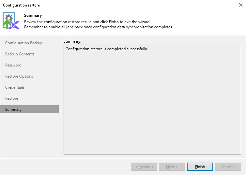The height and width of the screenshot is (175, 246).
Task: Click the bold Summary heading at top
Action: tap(33, 15)
